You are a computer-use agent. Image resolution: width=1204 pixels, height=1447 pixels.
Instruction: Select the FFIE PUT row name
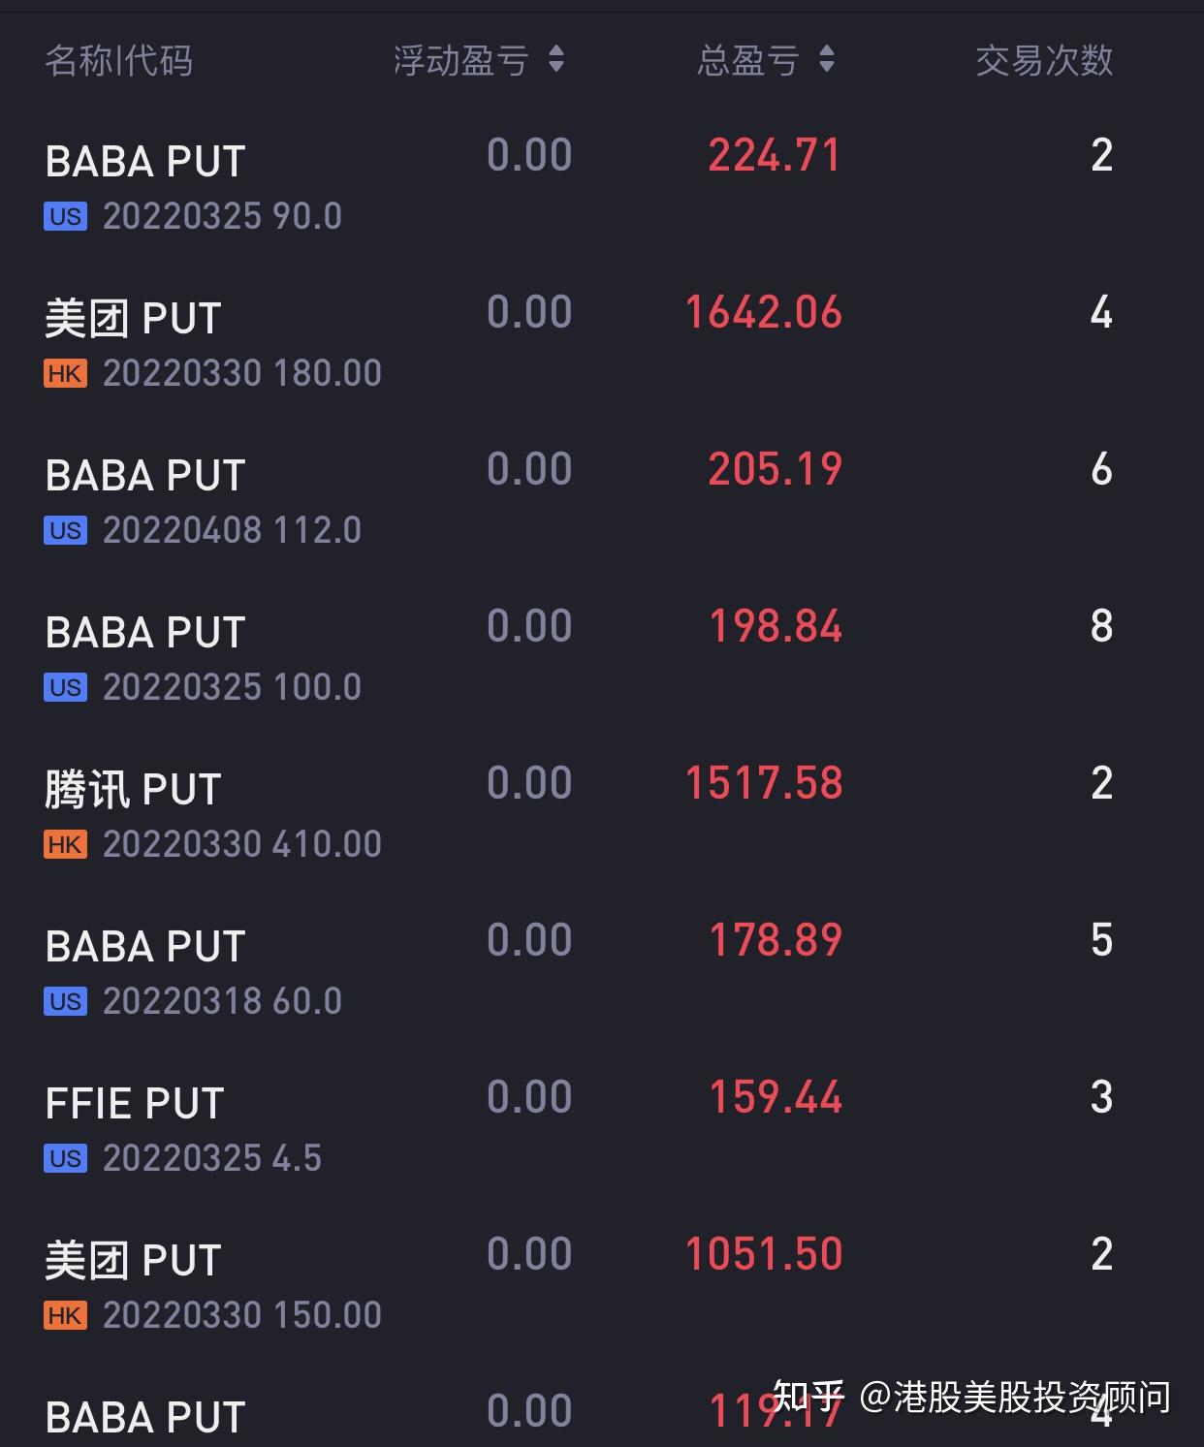click(x=135, y=1103)
